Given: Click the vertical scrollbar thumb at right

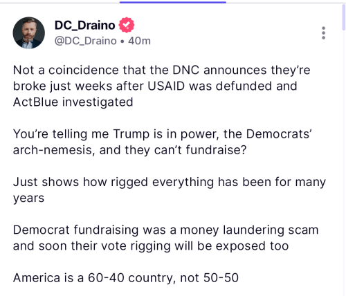Looking at the screenshot, I should pyautogui.click(x=344, y=16).
